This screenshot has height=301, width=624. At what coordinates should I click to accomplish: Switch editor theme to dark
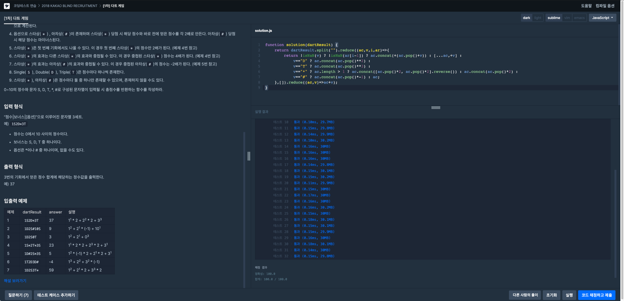[x=526, y=18]
